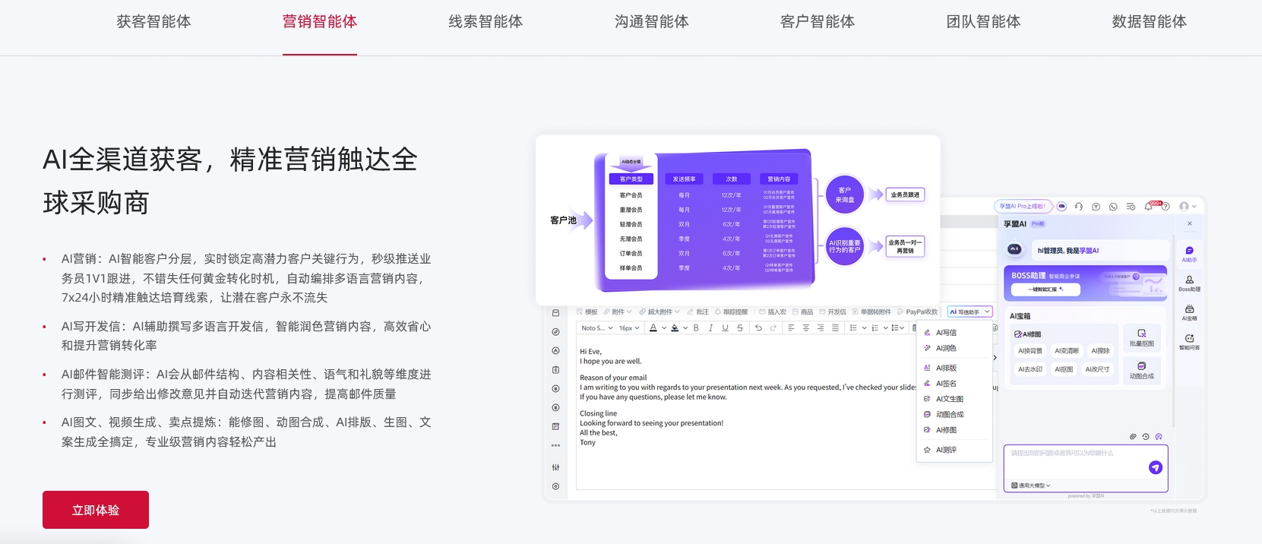Switch to the 线索智能体 tab
1262x544 pixels.
pyautogui.click(x=486, y=22)
